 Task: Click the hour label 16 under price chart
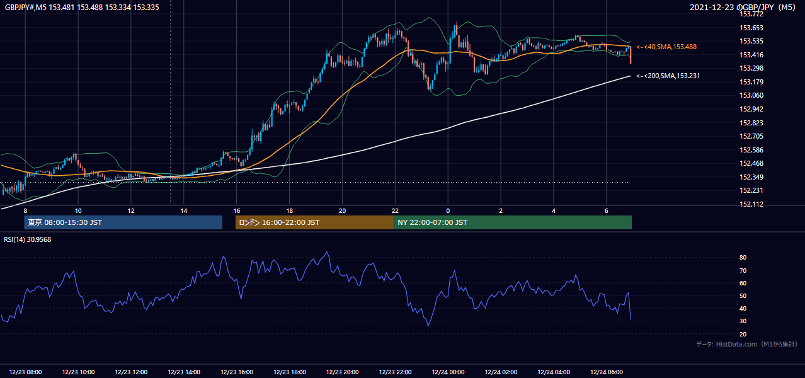coord(237,210)
